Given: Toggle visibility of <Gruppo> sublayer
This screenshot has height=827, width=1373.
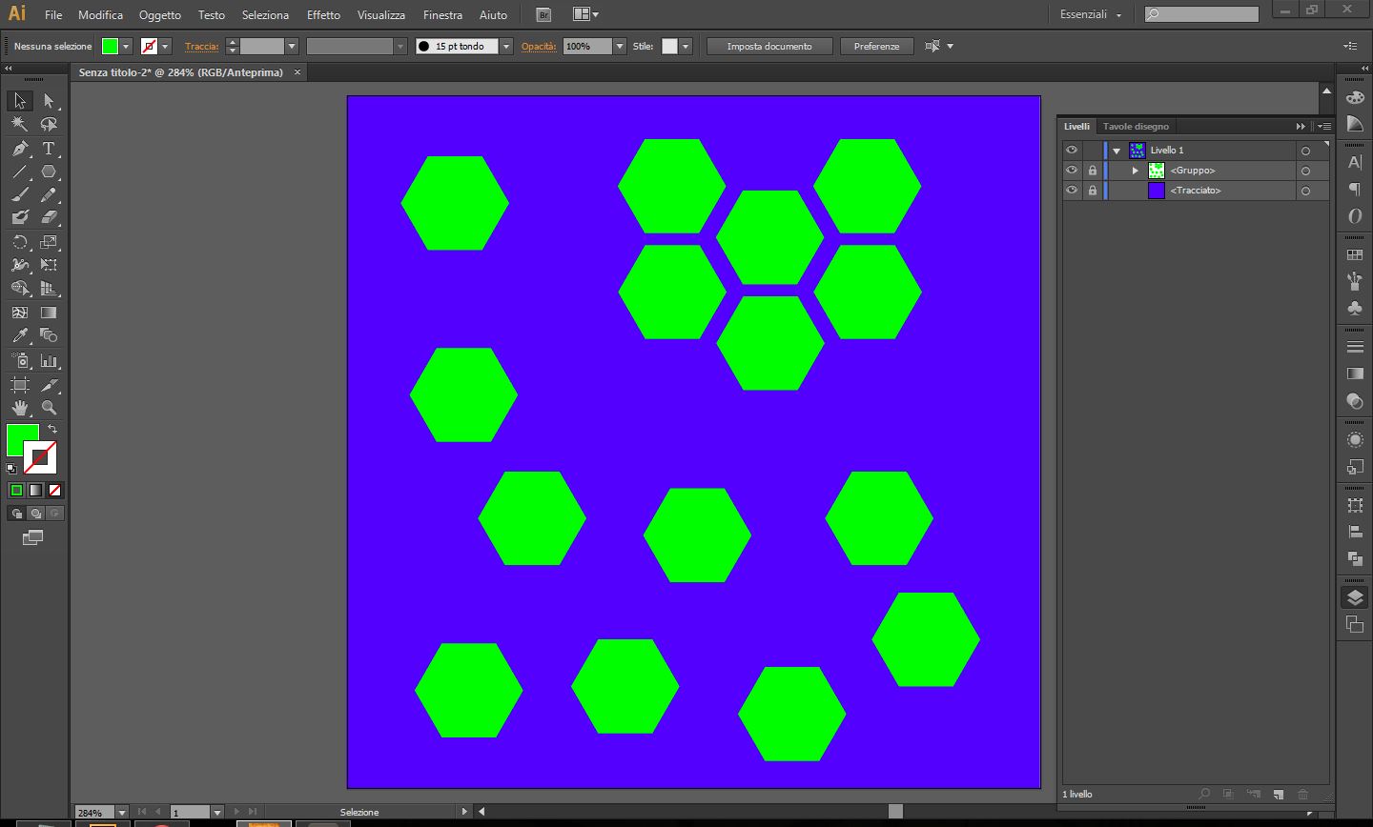Looking at the screenshot, I should (x=1072, y=170).
